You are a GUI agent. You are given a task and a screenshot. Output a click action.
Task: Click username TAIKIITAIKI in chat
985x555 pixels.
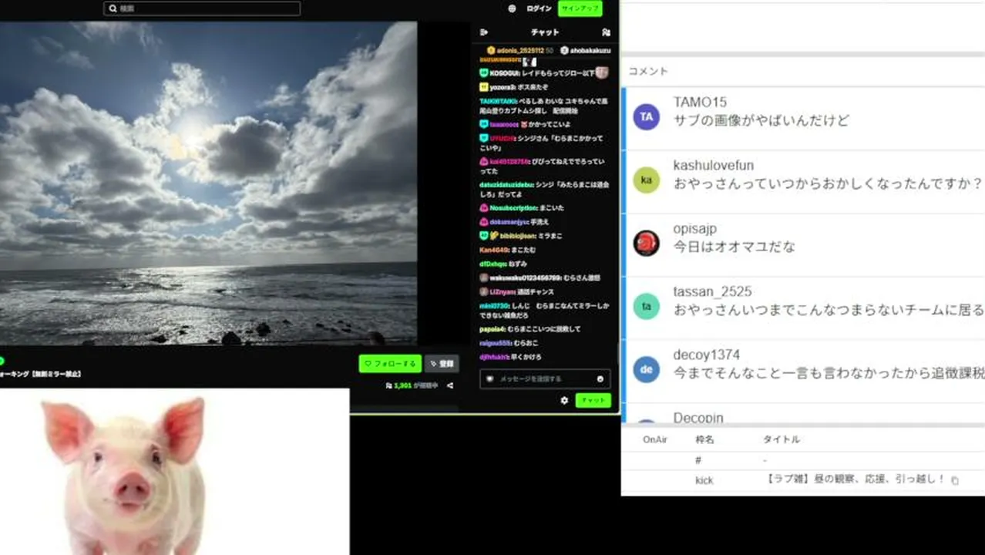point(497,101)
